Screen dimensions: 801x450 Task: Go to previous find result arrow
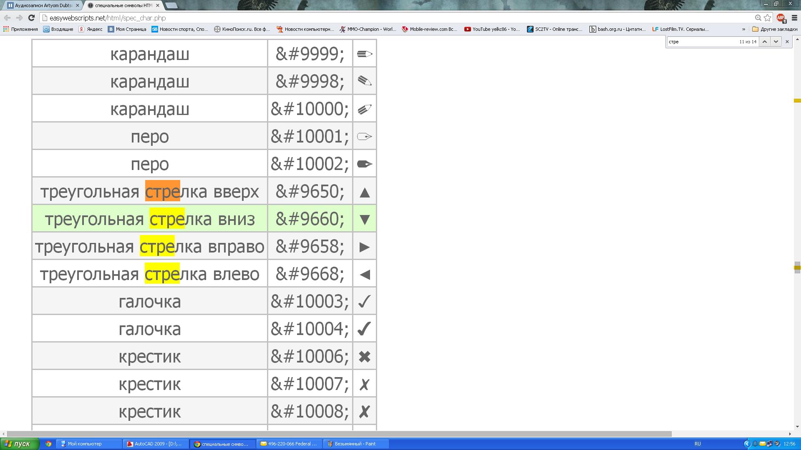click(x=764, y=42)
